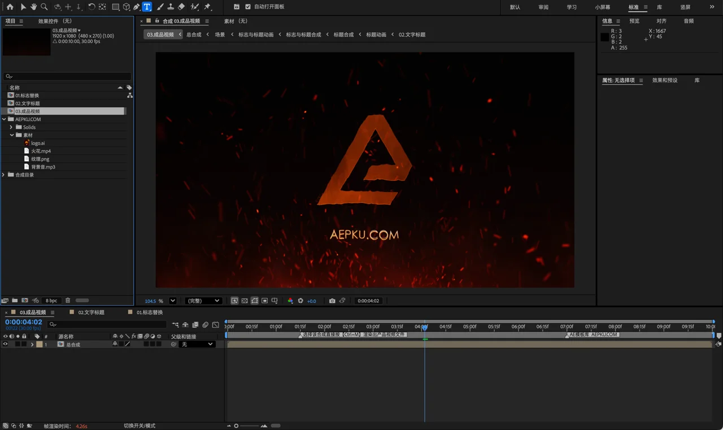Switch to the 默认 workspace
Viewport: 723px width, 430px height.
pos(515,7)
